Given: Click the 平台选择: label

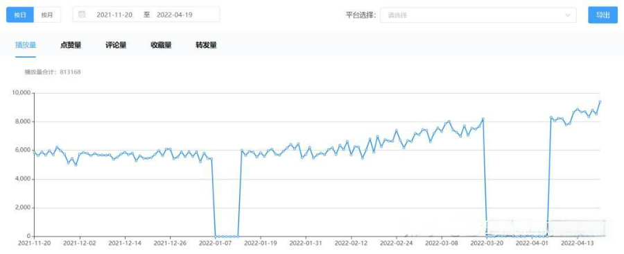Looking at the screenshot, I should point(361,15).
